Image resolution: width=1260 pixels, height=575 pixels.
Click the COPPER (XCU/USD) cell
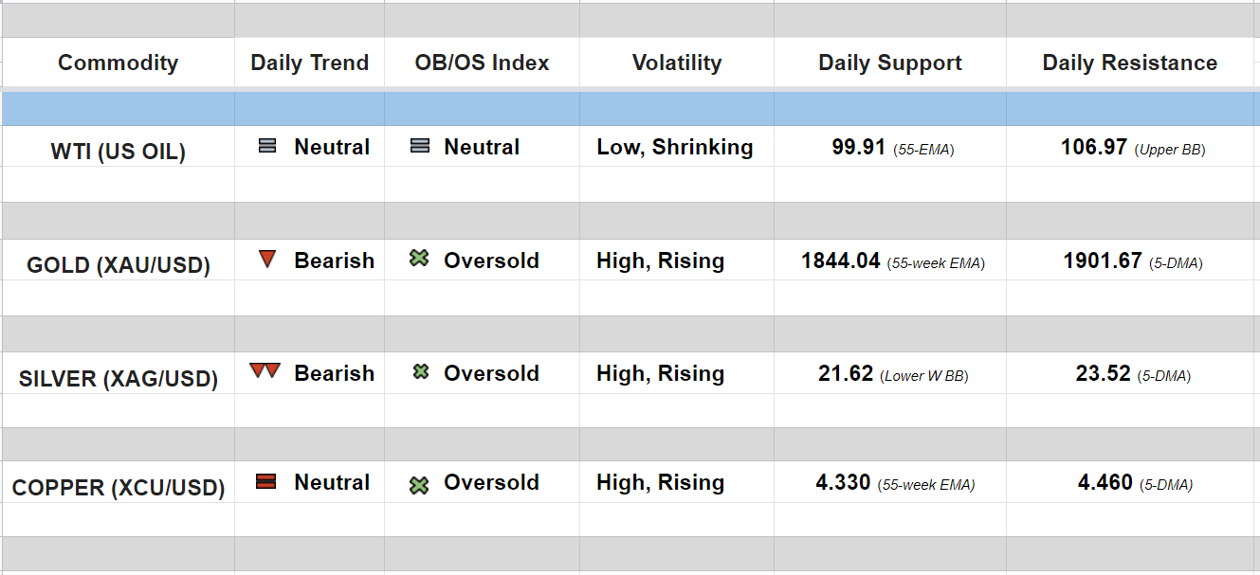pos(118,489)
